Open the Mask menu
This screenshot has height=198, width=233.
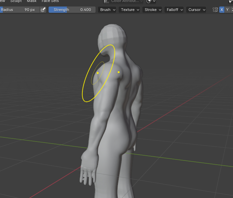coord(32,1)
